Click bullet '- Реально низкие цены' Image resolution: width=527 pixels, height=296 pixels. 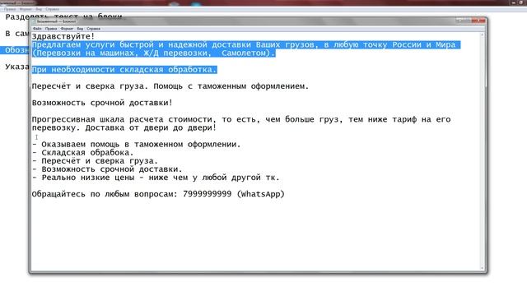tap(156, 178)
